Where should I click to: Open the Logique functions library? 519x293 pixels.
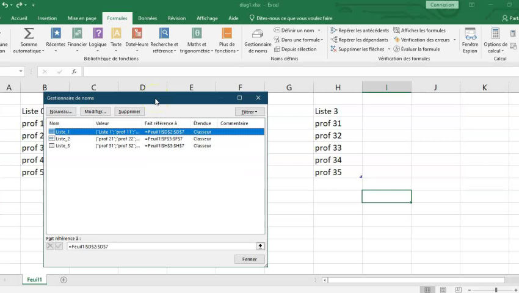[x=98, y=34]
